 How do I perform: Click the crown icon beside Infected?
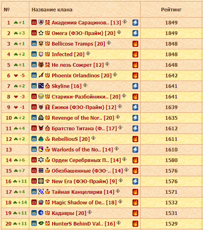point(47,54)
